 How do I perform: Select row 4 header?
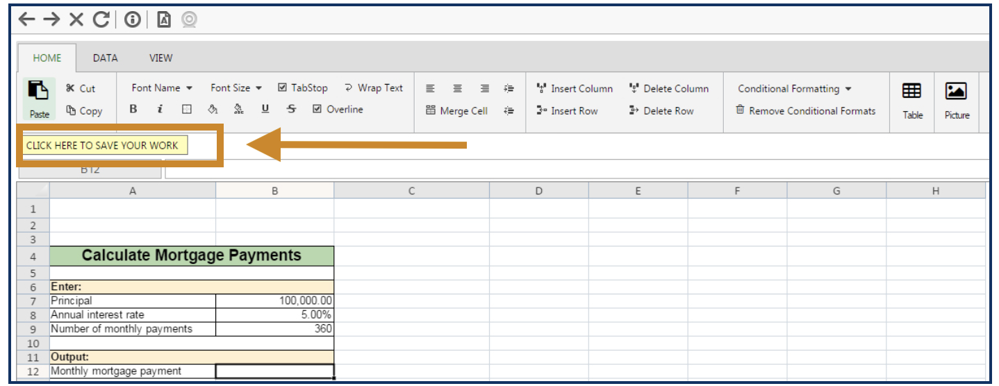[x=33, y=256]
